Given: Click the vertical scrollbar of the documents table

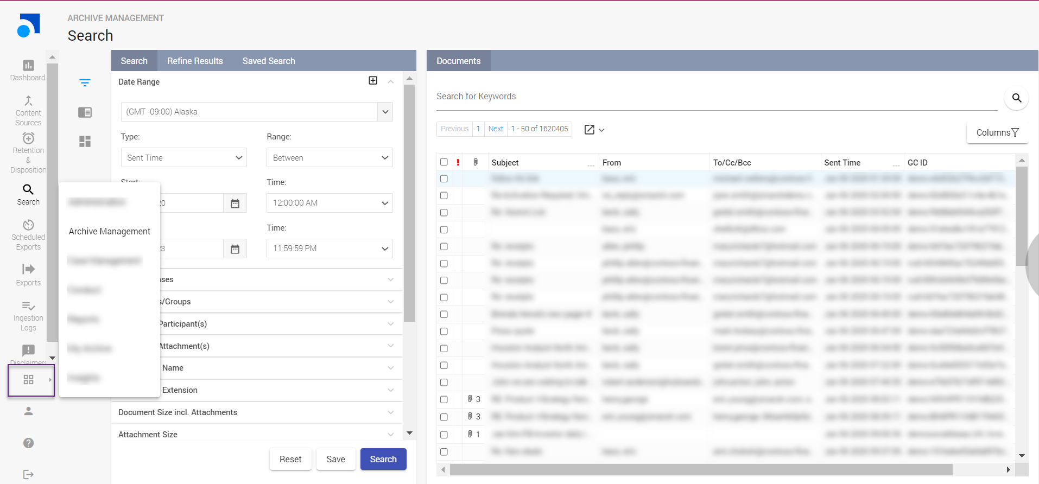Looking at the screenshot, I should coord(1022,216).
